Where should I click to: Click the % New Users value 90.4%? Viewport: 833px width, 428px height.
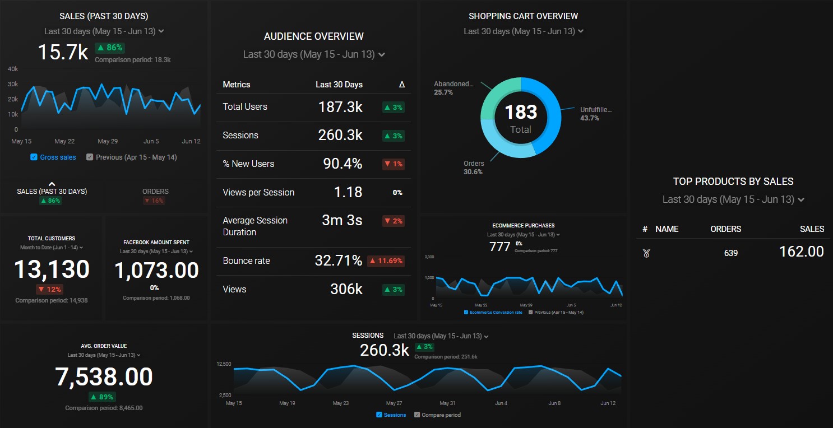(x=343, y=164)
